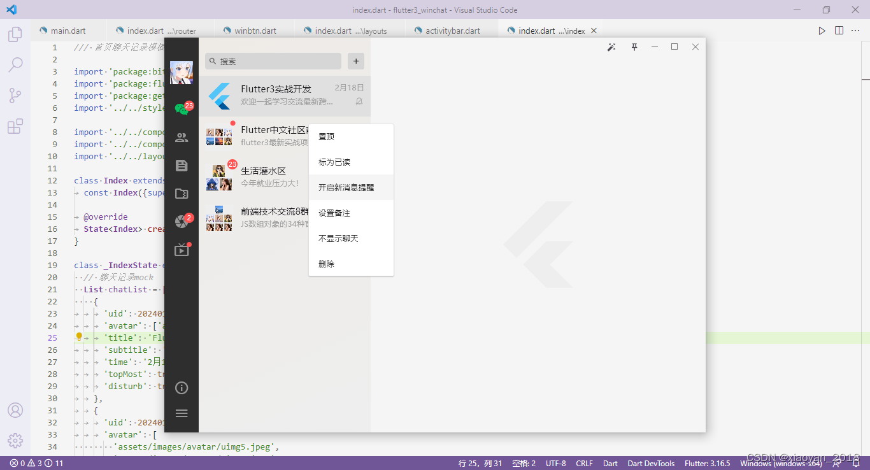Click VS Code logo in title bar
Viewport: 870px width, 470px height.
click(x=11, y=10)
